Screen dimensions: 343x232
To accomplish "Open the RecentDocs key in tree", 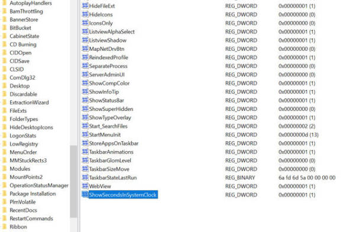I will 23,210.
